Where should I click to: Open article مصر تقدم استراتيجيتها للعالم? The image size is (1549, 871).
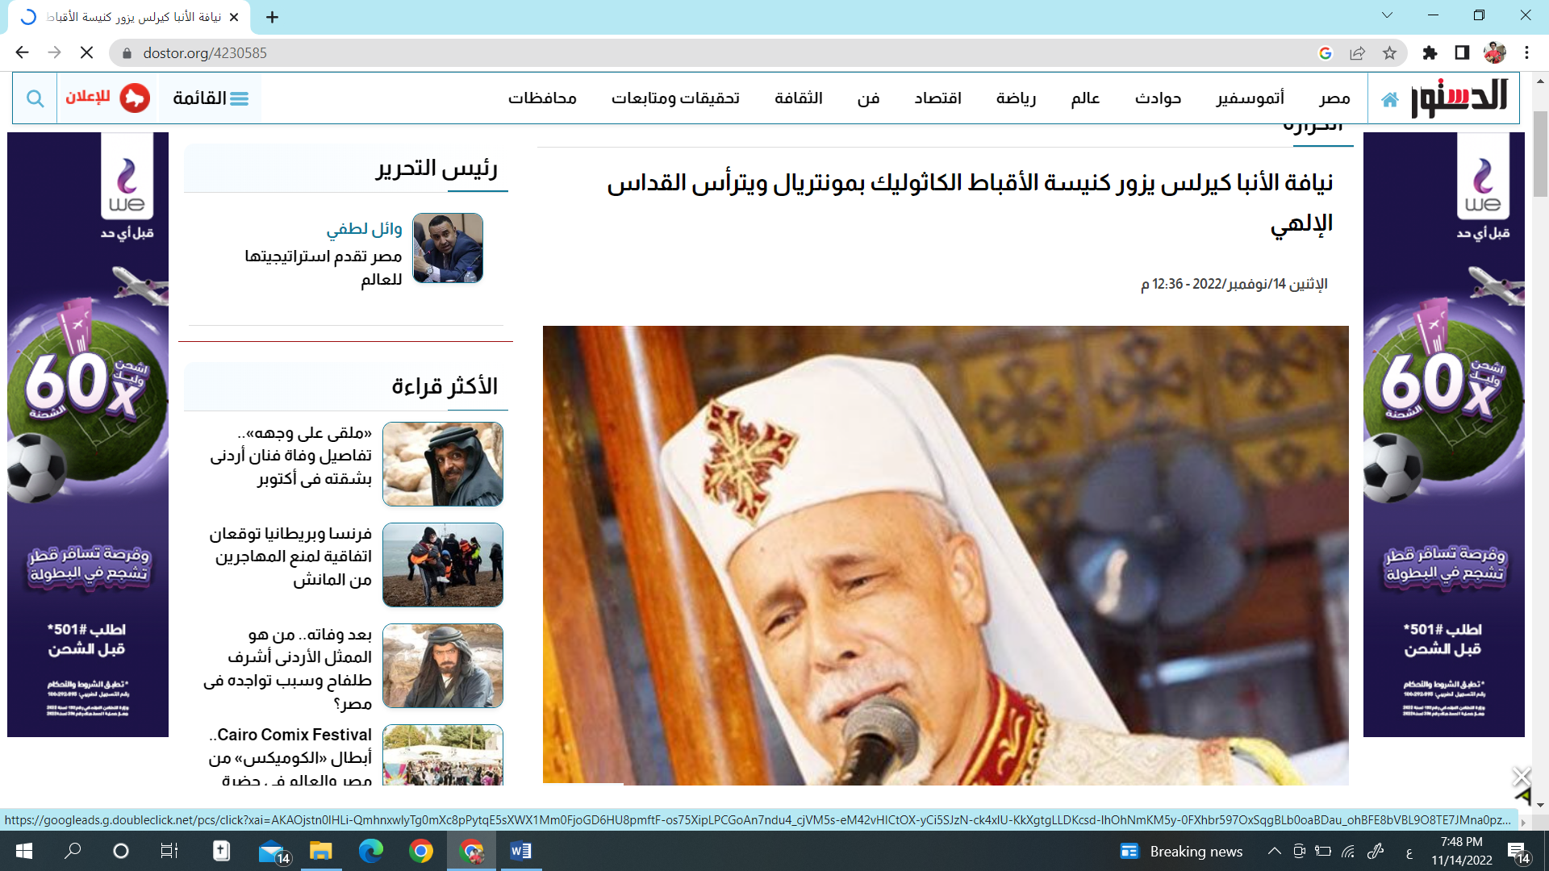pos(324,268)
